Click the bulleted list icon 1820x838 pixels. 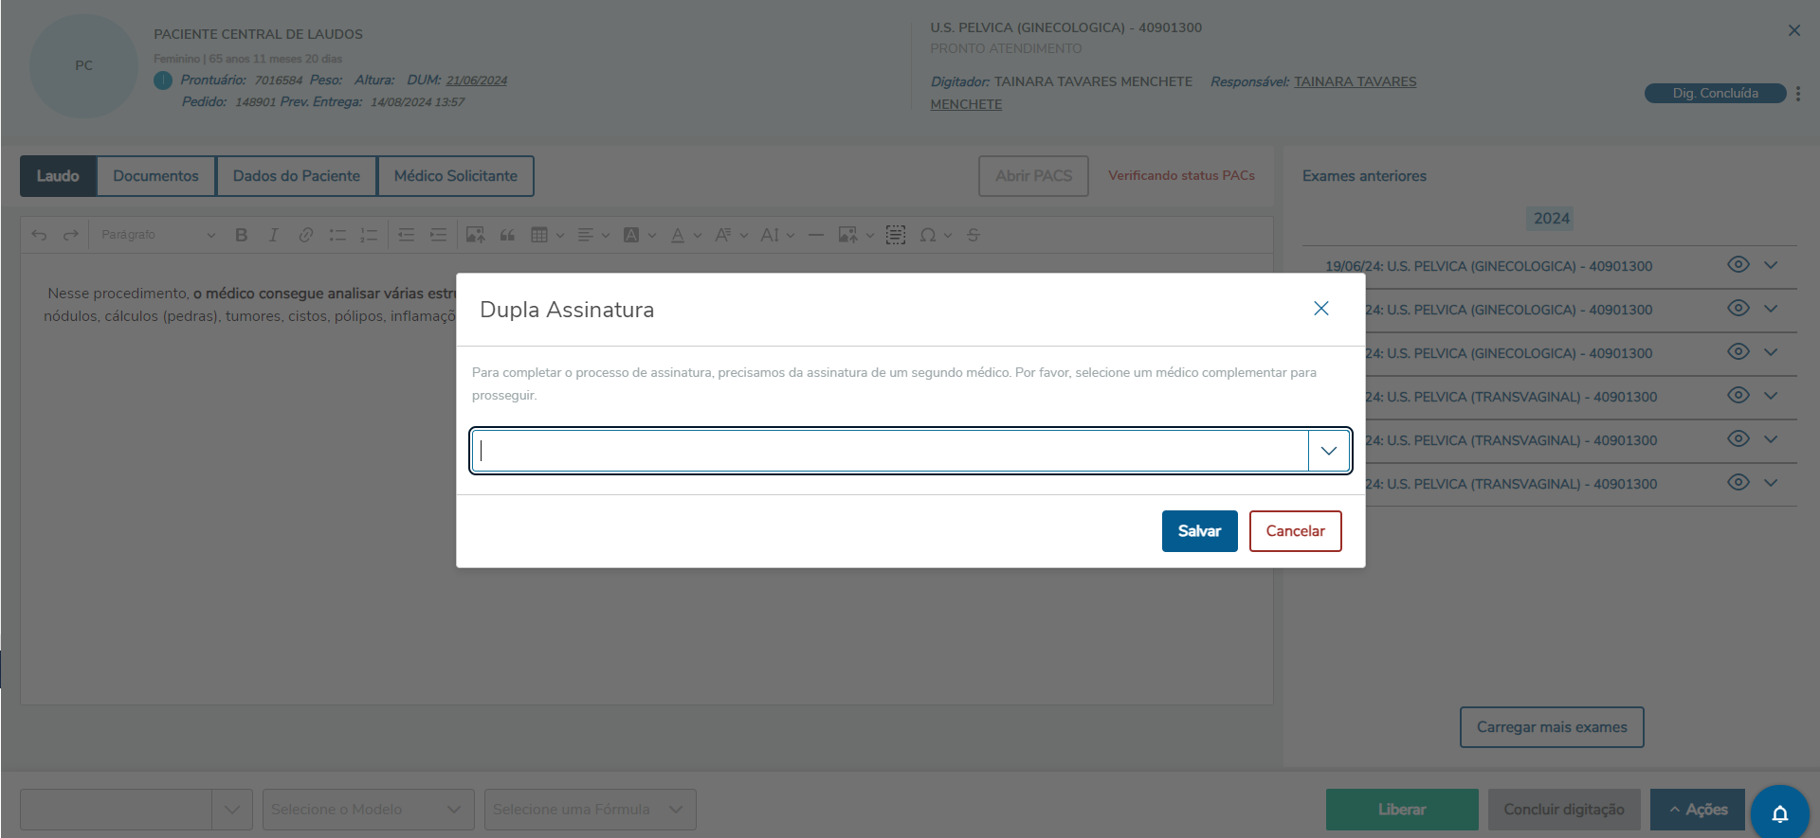(x=337, y=235)
